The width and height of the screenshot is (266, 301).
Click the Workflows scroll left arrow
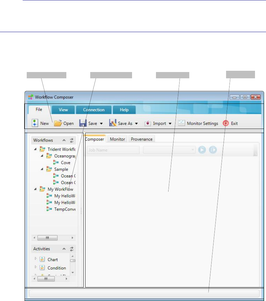(34, 238)
